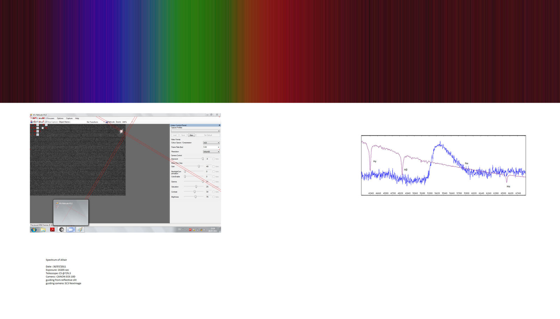Click the Brightness value field showing 75
560x319 pixels.
[x=208, y=197]
